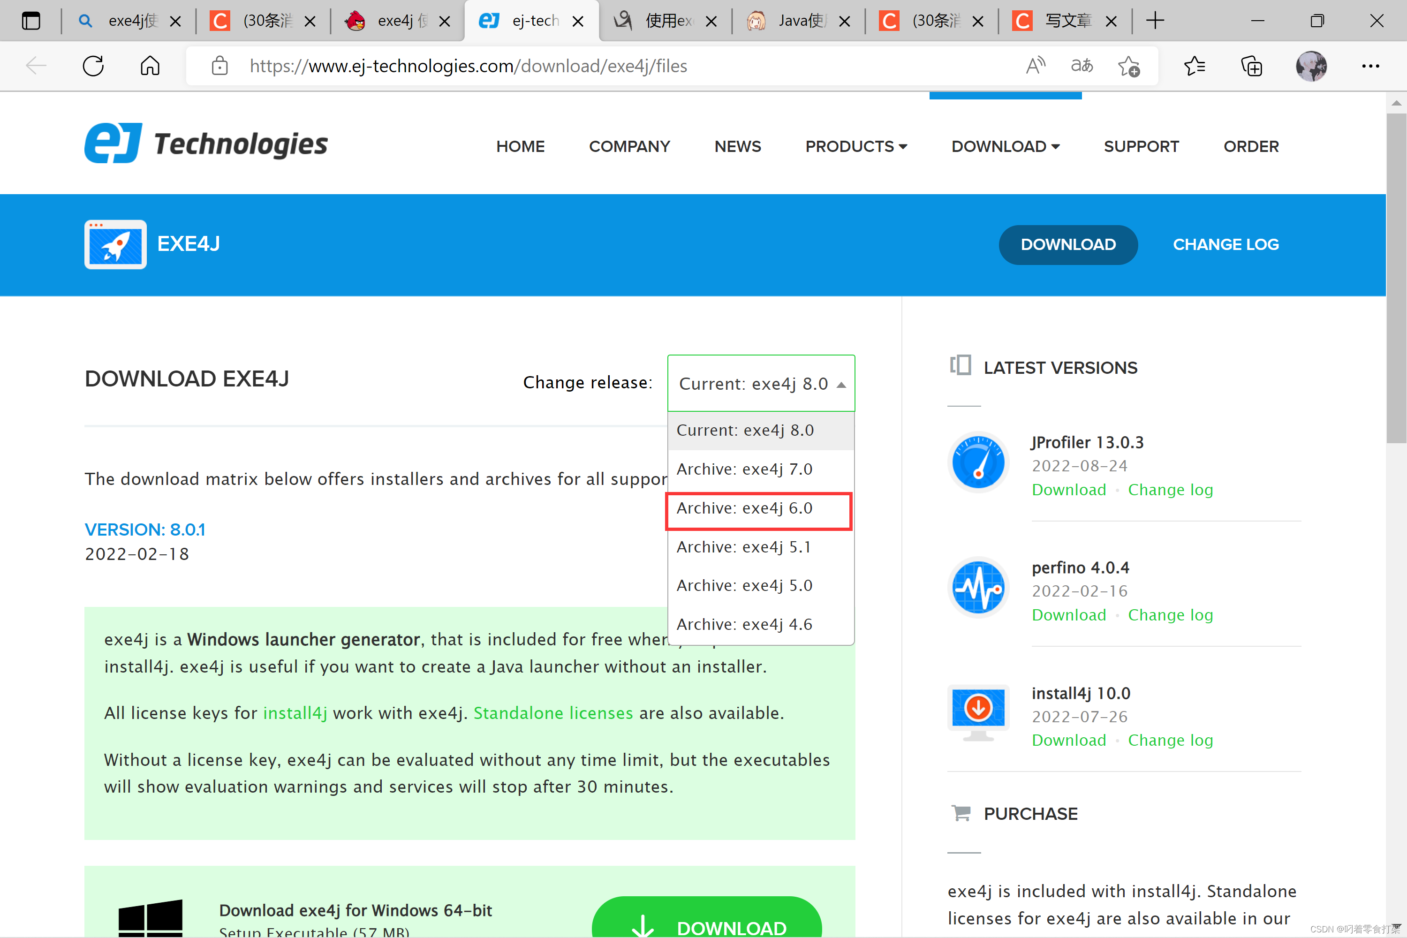The height and width of the screenshot is (938, 1407).
Task: Click install4j 10.0 Download link
Action: (1069, 740)
